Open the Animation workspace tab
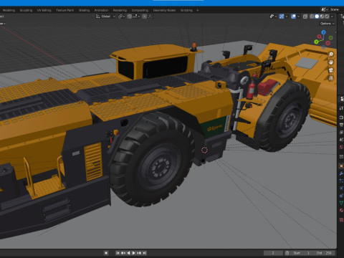 click(101, 10)
